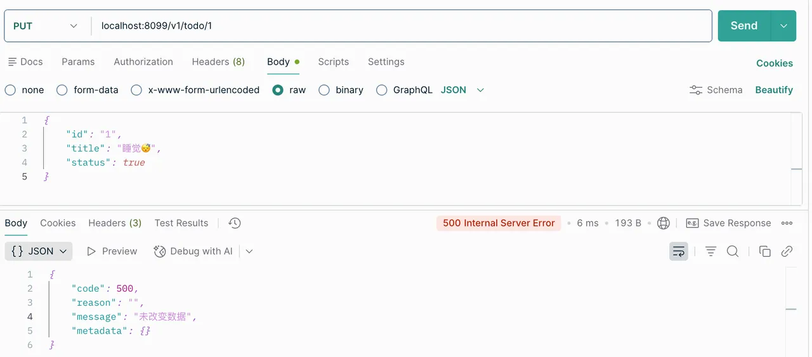Click the request URL input field

(x=402, y=26)
